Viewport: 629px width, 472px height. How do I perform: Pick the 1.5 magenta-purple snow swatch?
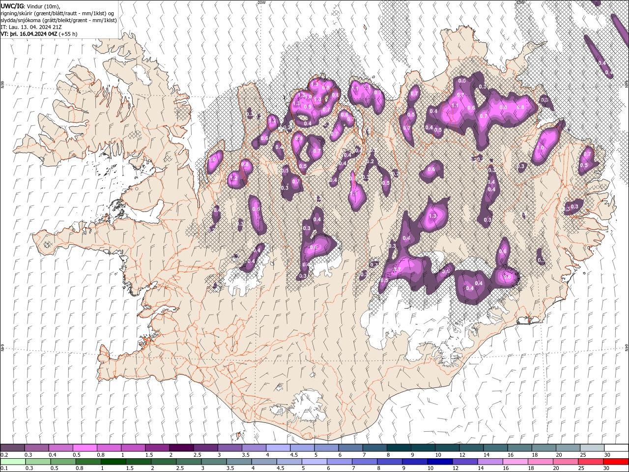[x=157, y=448]
